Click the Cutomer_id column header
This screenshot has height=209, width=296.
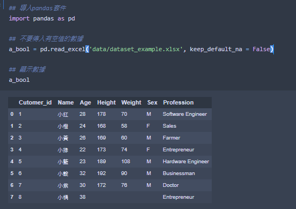[35, 102]
